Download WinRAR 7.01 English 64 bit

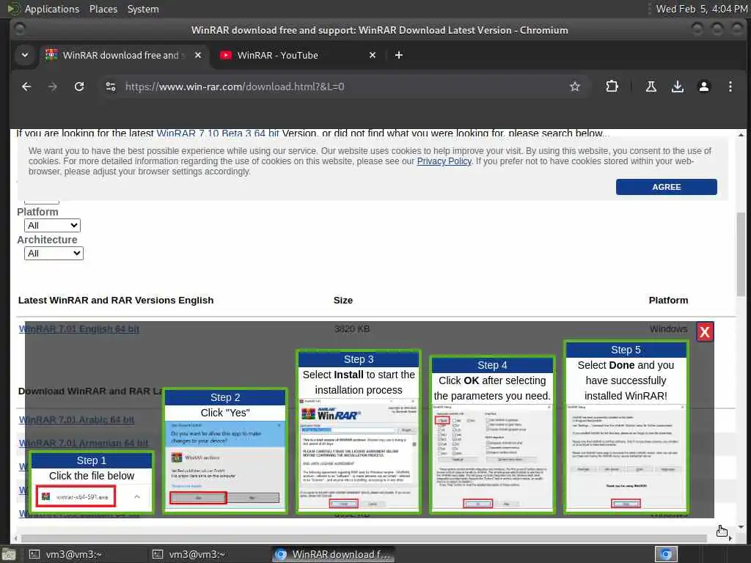tap(79, 329)
